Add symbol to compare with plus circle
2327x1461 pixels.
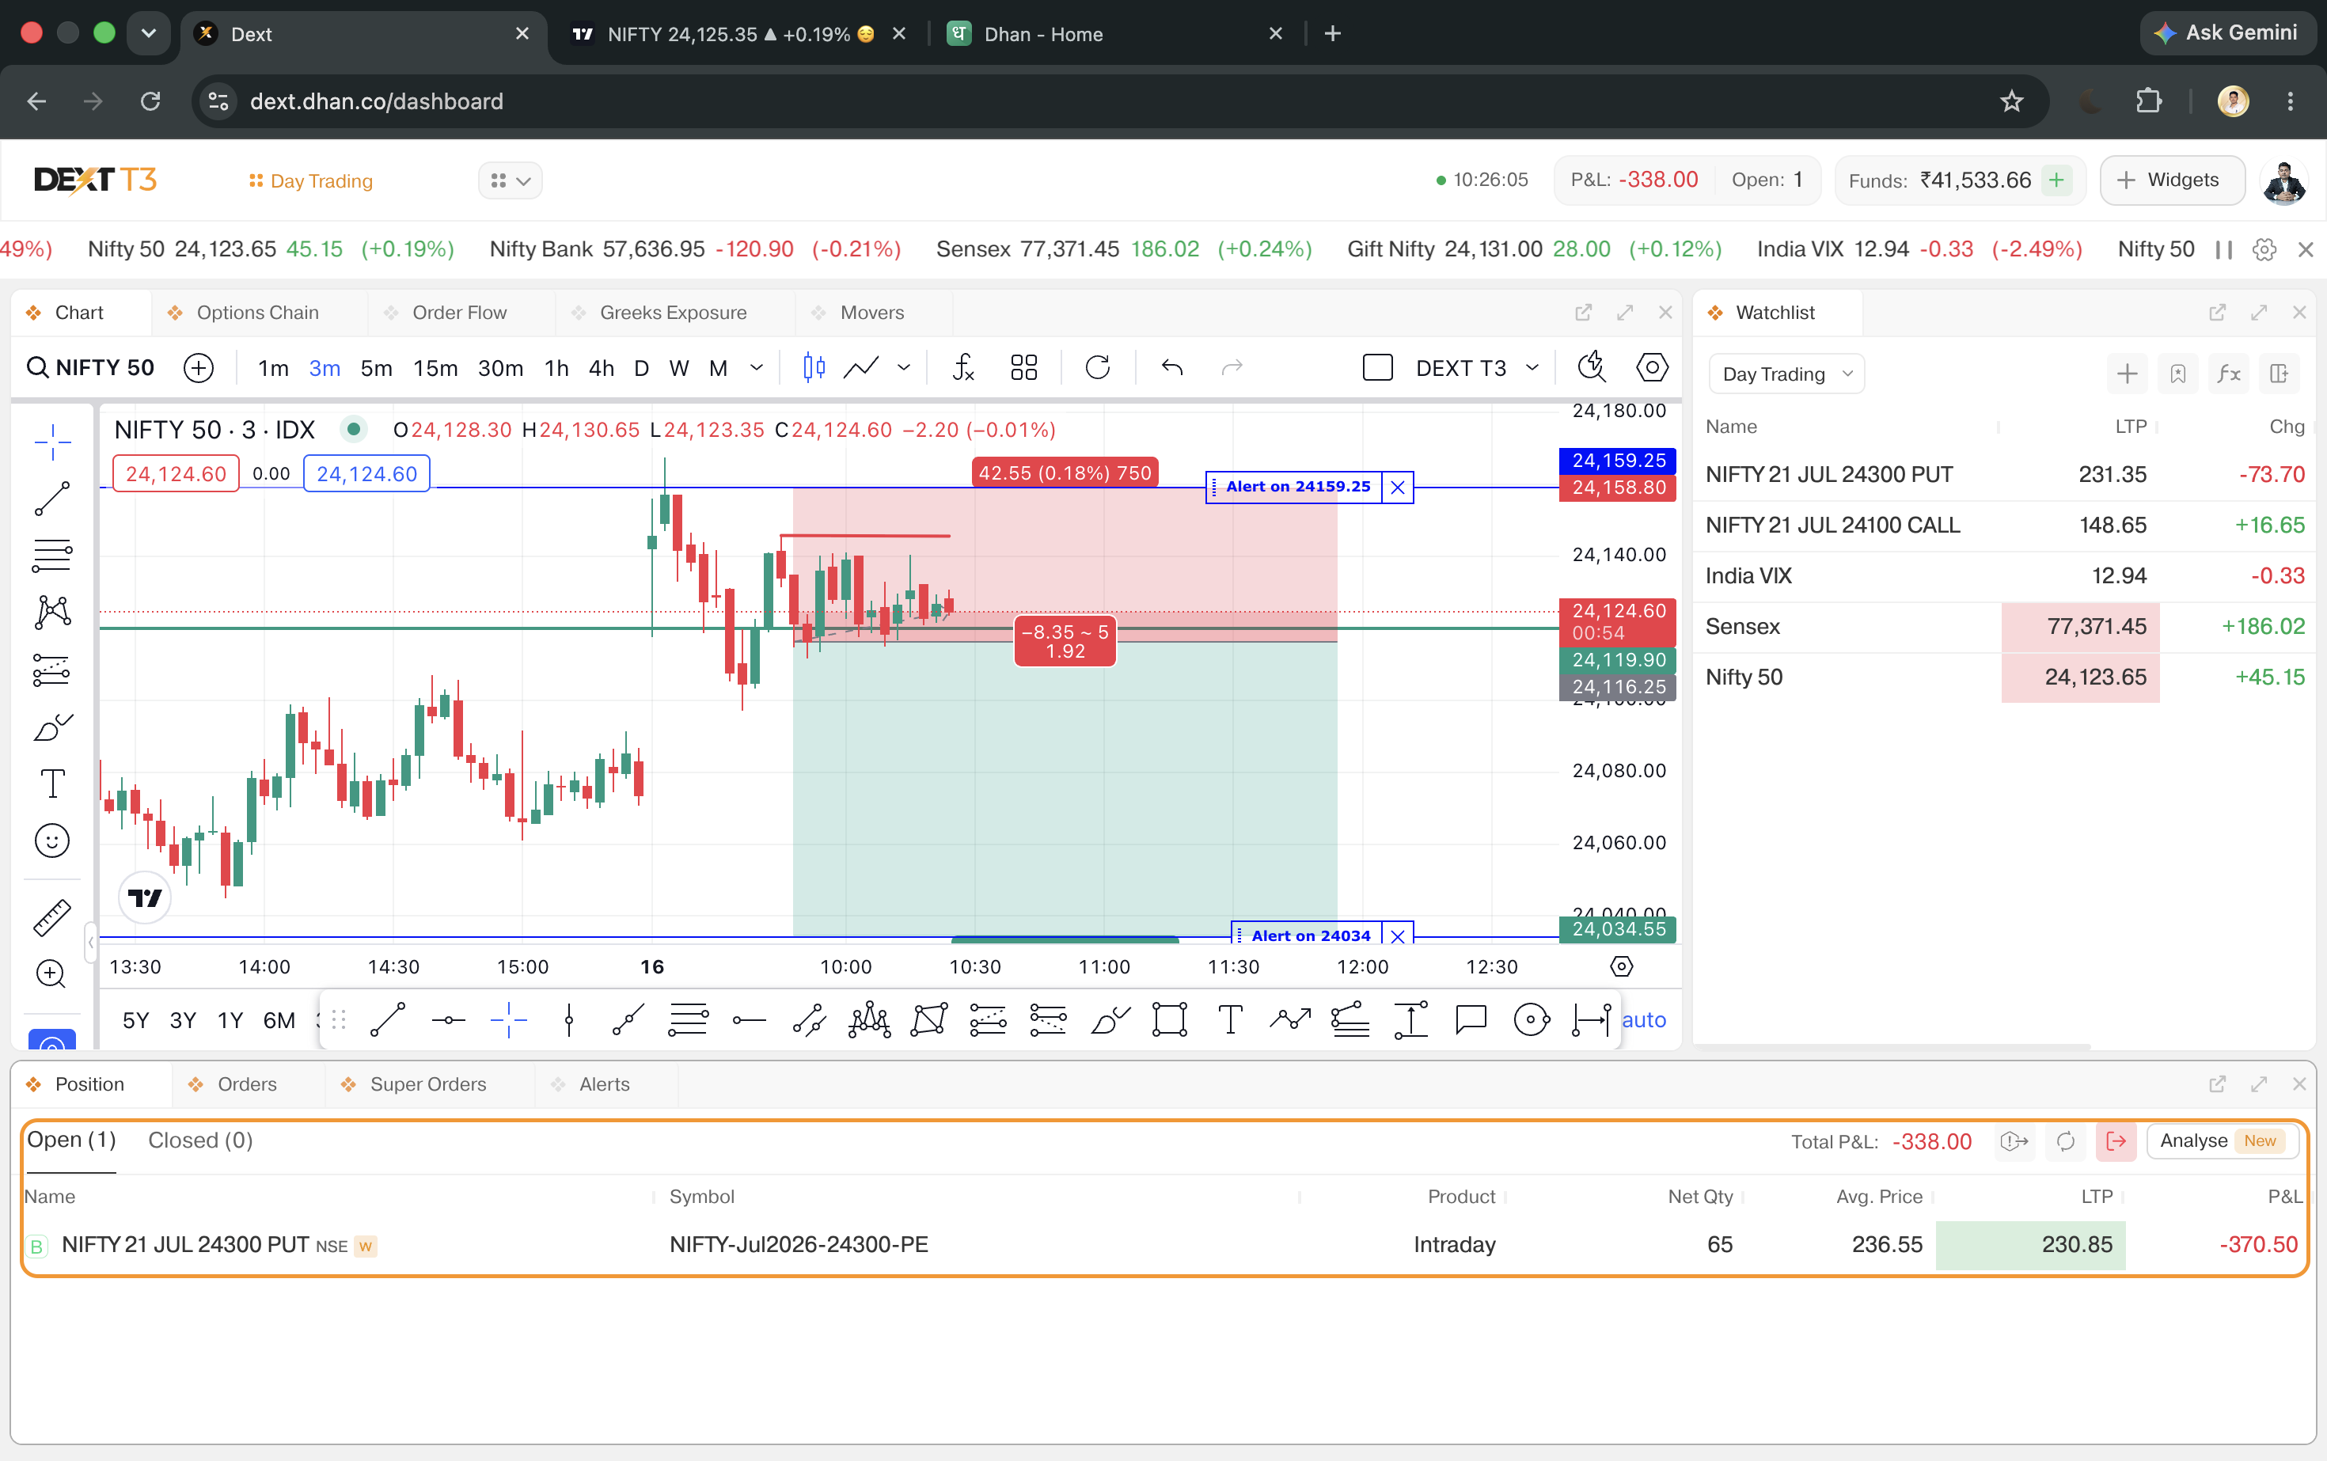(x=199, y=368)
